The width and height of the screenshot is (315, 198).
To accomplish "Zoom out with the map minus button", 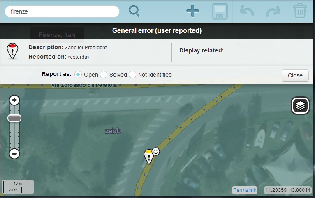I will (x=14, y=154).
